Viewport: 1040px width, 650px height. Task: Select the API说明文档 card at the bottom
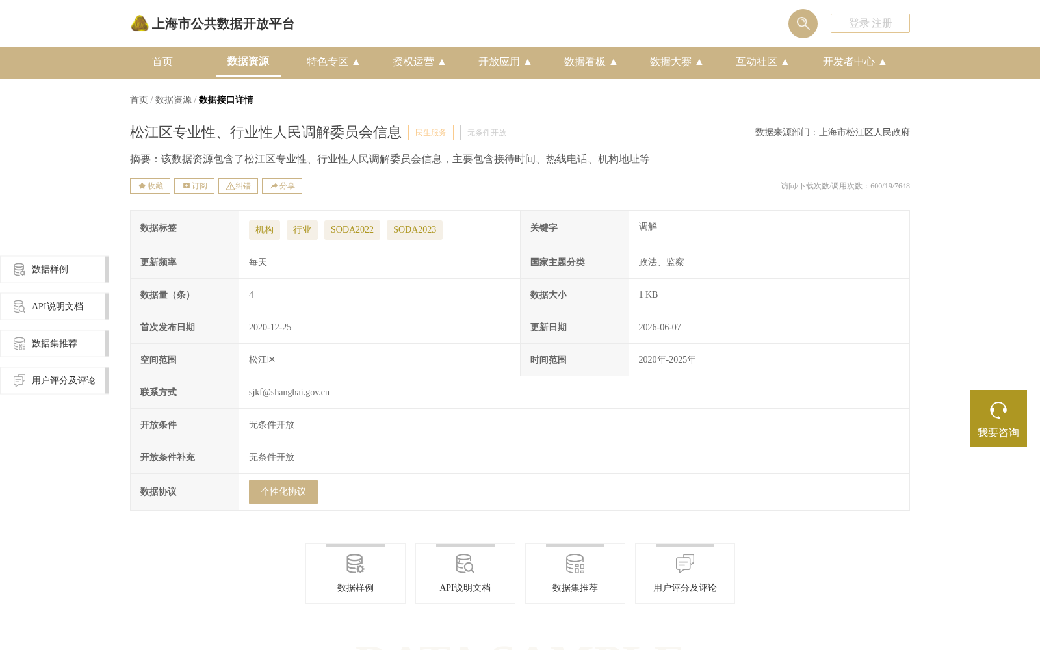click(x=465, y=574)
